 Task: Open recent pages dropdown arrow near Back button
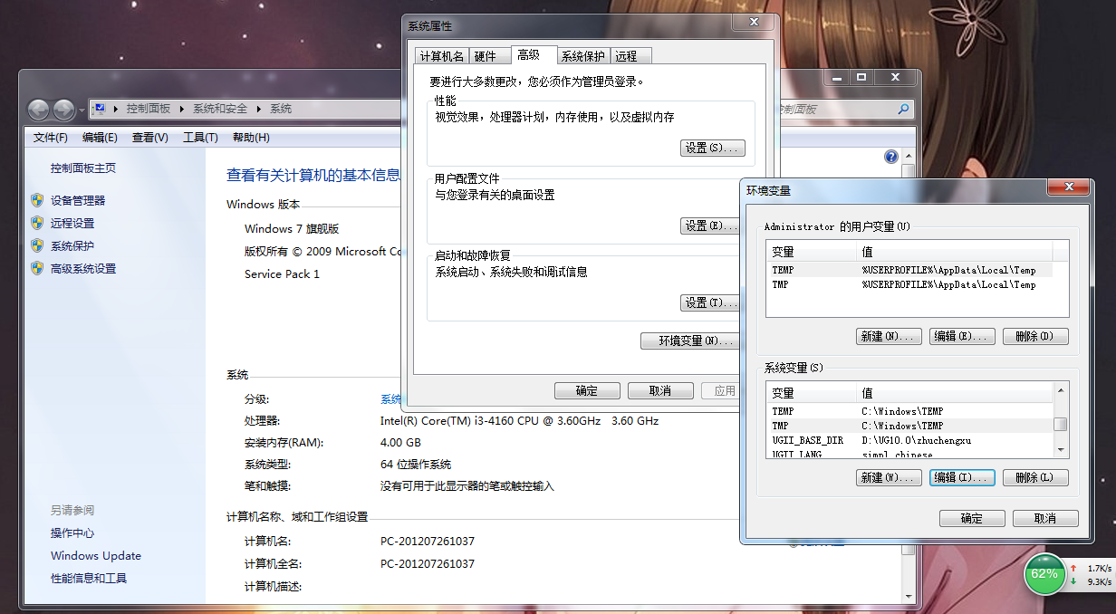tap(82, 110)
